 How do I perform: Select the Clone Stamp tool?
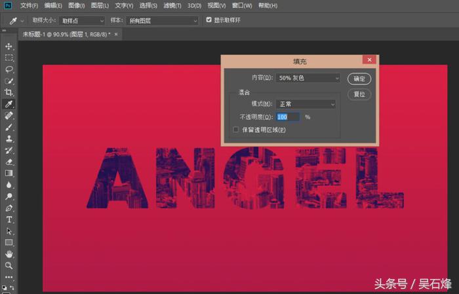click(x=9, y=139)
